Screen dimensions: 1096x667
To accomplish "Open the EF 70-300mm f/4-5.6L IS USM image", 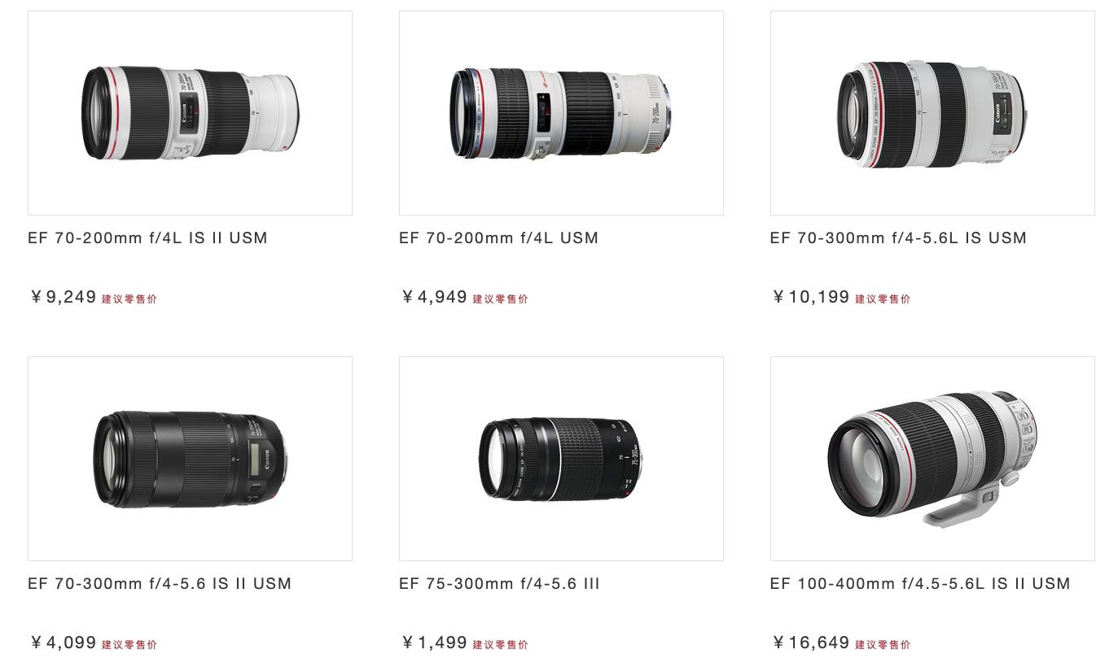I will click(x=932, y=113).
